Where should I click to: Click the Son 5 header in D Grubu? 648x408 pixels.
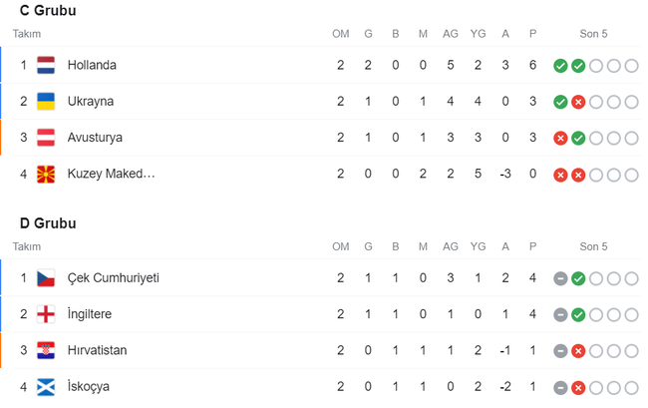coord(594,246)
